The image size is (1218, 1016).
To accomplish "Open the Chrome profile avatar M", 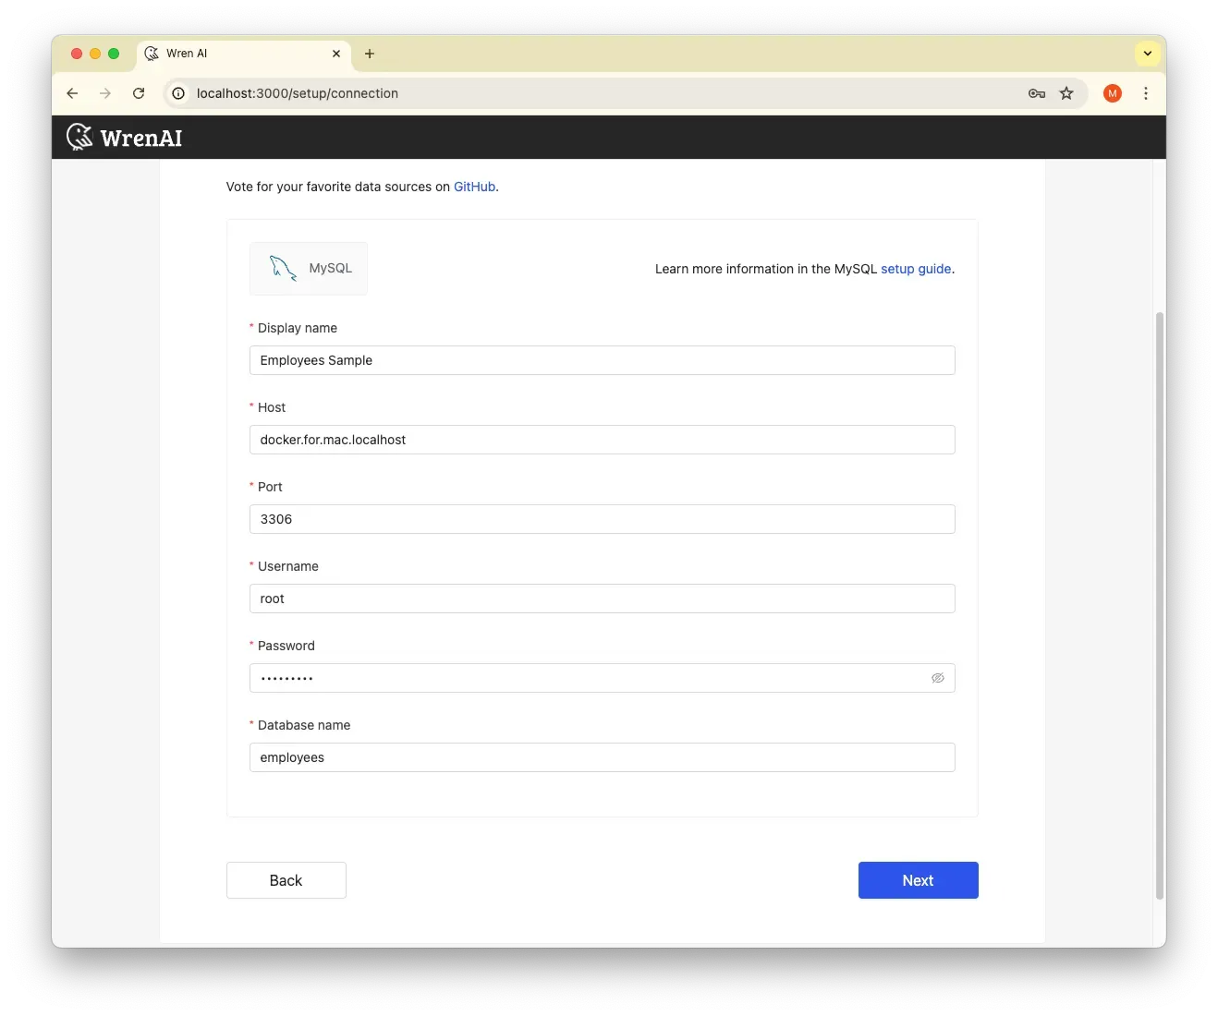I will pyautogui.click(x=1113, y=93).
